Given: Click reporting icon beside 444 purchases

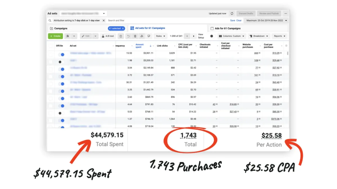Looking at the screenshot, I should tap(259, 53).
